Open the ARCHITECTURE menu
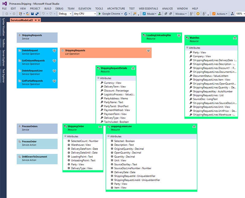The width and height of the screenshot is (245, 198). [116, 9]
